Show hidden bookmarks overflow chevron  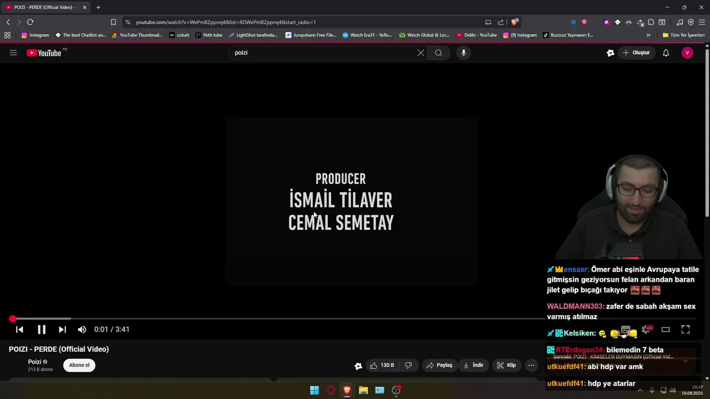[648, 35]
